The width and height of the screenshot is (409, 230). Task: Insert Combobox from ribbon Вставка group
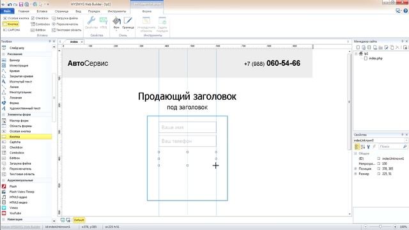coord(40,24)
